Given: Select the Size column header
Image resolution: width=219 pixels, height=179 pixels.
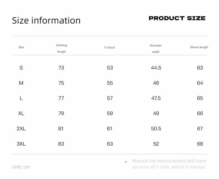Looking at the screenshot, I should tap(21, 47).
